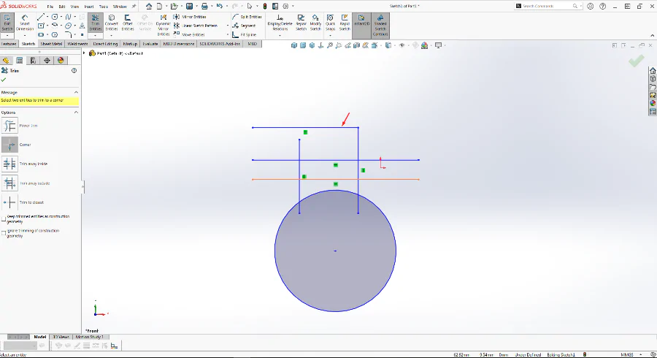The width and height of the screenshot is (657, 358).
Task: Toggle Shaded Sketch Contours
Action: pos(380,25)
